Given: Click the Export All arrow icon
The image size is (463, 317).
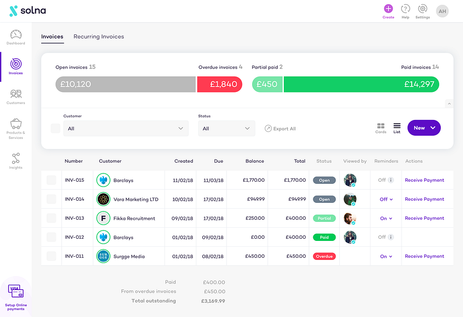Looking at the screenshot, I should [x=268, y=128].
